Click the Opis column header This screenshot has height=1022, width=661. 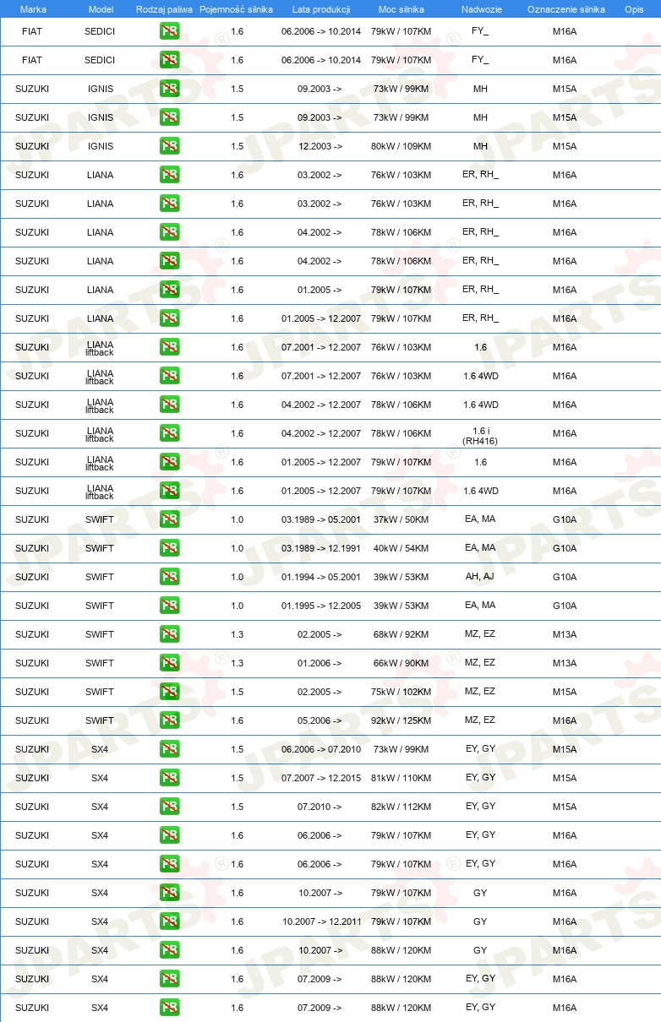(634, 8)
